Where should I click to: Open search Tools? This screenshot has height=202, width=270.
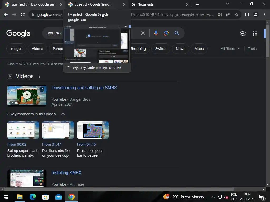tap(252, 49)
